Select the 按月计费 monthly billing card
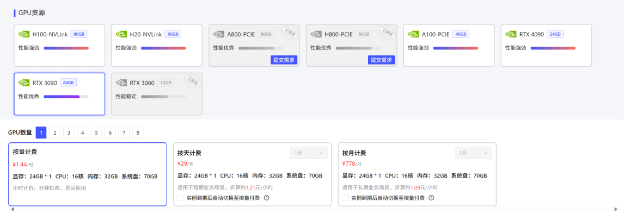Image resolution: width=624 pixels, height=214 pixels. click(x=417, y=174)
